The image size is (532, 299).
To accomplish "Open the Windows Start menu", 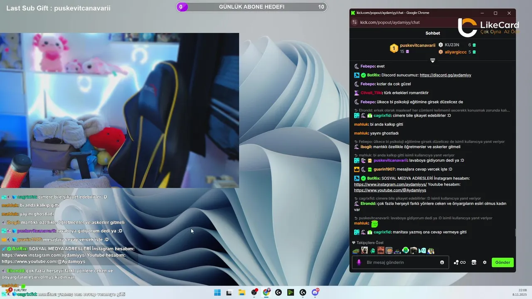I will click(217, 292).
